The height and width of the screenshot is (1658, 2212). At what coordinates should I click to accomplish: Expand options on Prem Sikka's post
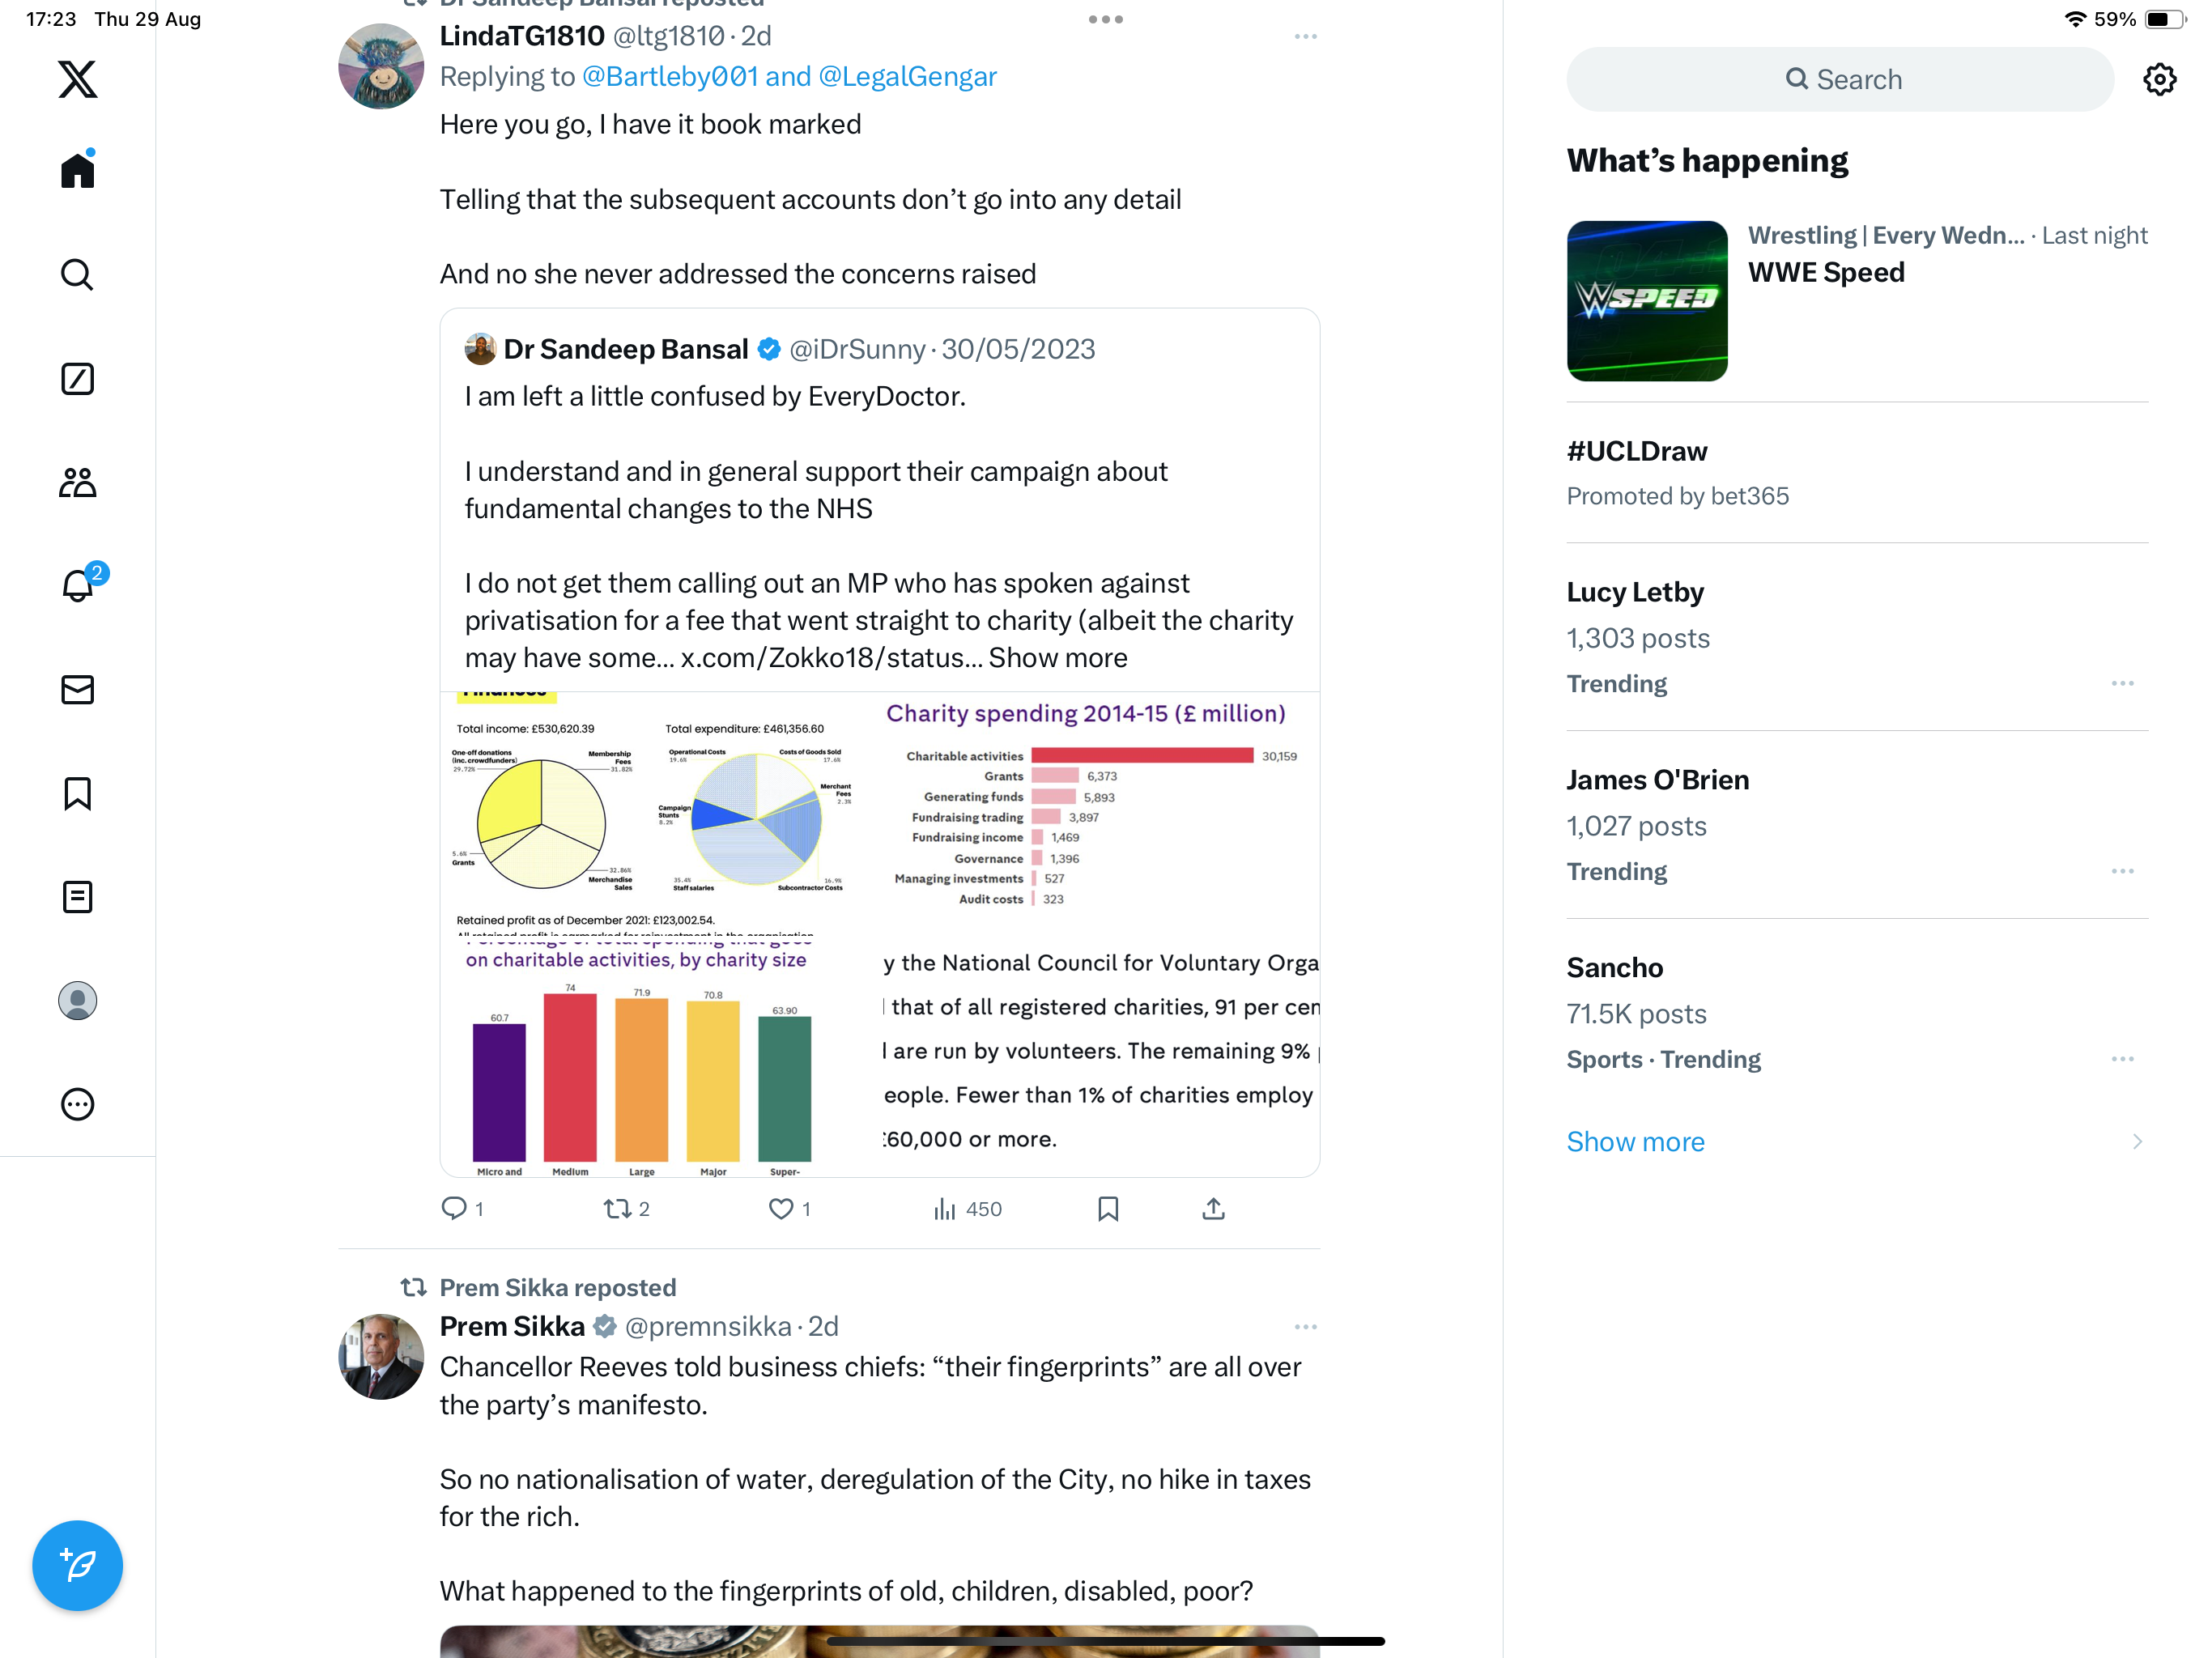pyautogui.click(x=1305, y=1327)
